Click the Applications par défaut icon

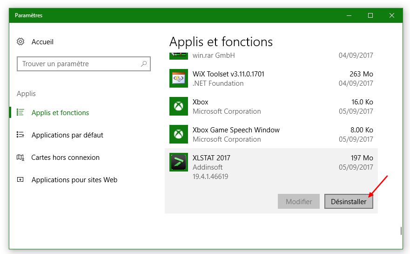click(20, 135)
